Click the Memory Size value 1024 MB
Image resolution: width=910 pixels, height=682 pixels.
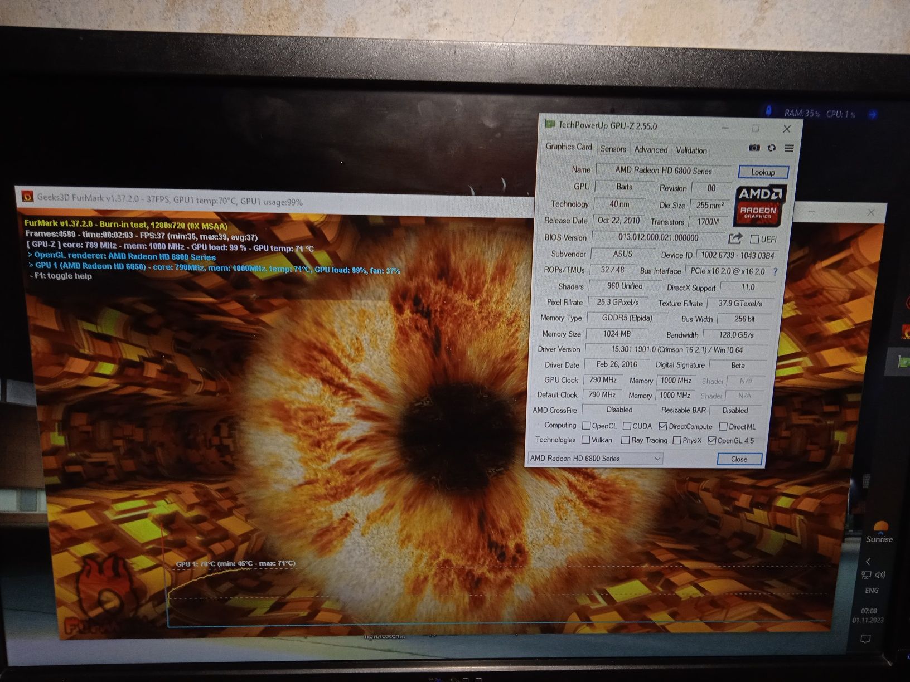pos(617,334)
